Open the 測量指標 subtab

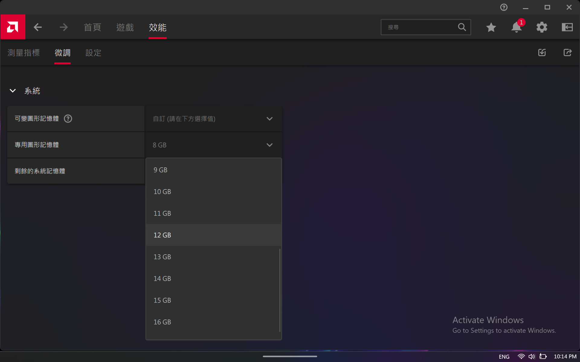coord(24,53)
